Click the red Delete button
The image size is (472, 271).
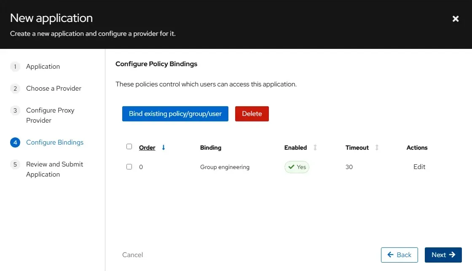coord(252,114)
